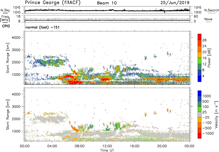The image size is (219, 152).
Task: Click the "Power [dB]" color bar title
Action: pos(209,58)
